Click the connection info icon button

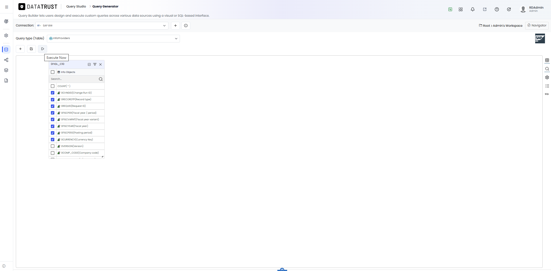[x=186, y=26]
